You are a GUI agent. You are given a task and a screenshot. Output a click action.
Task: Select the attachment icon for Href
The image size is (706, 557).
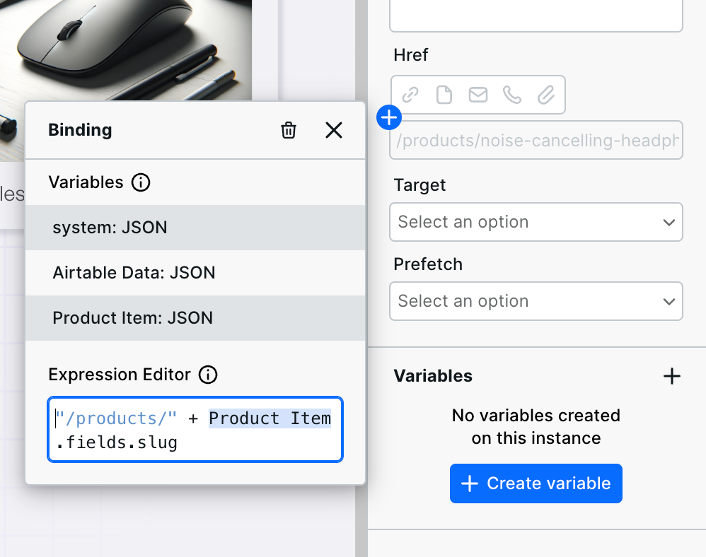click(x=546, y=95)
